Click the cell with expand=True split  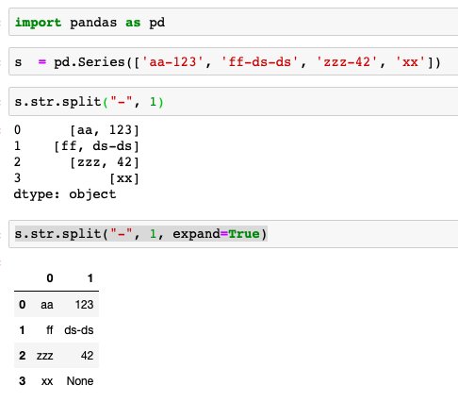(233, 234)
